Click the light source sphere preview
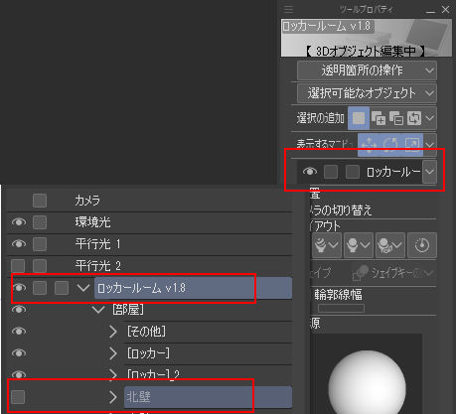Screen dimensions: 456x414 tap(367, 382)
